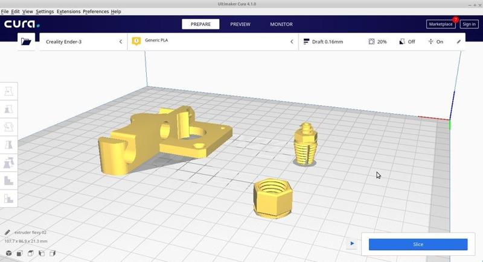Open the Per Model Settings tool
This screenshot has width=483, height=262.
click(8, 163)
